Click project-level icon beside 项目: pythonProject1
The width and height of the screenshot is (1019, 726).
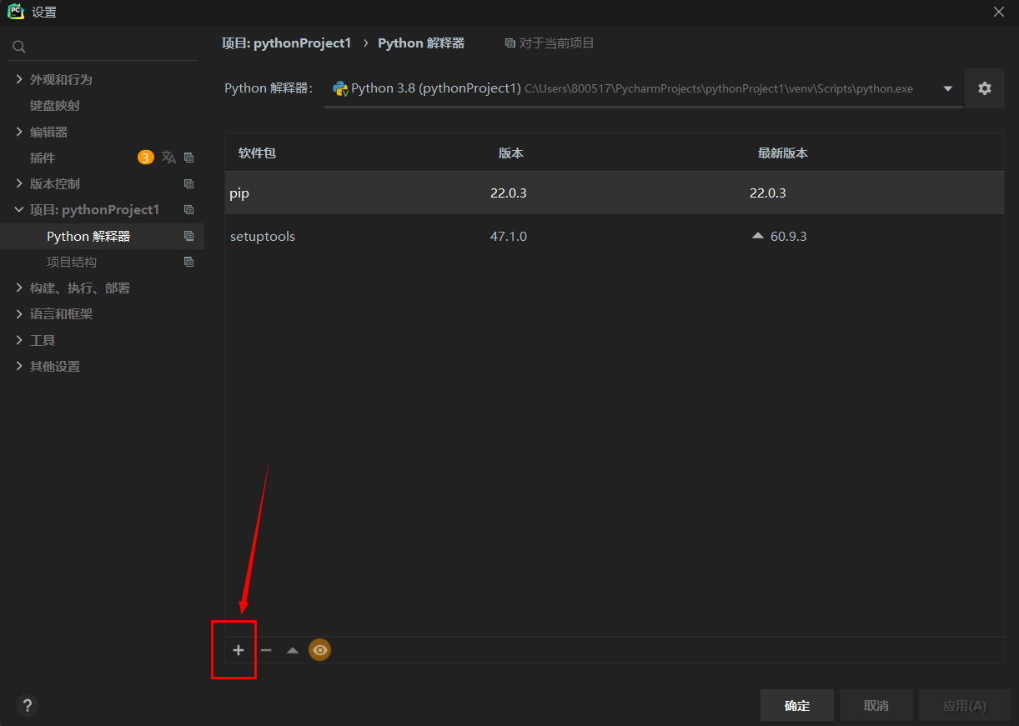point(188,209)
